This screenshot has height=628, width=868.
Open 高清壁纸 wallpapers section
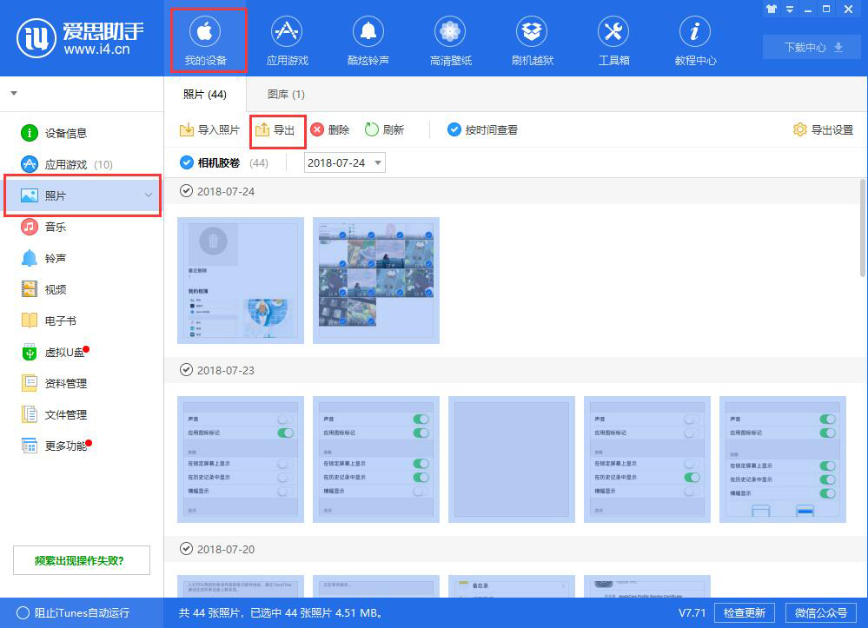[449, 38]
